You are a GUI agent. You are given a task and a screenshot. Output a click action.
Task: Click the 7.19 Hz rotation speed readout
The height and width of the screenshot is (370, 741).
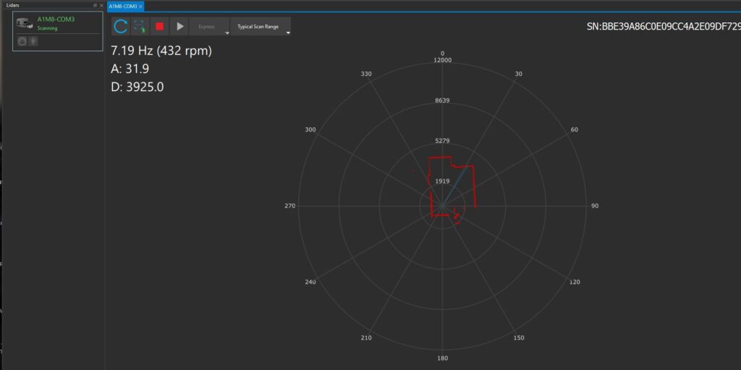click(x=161, y=51)
